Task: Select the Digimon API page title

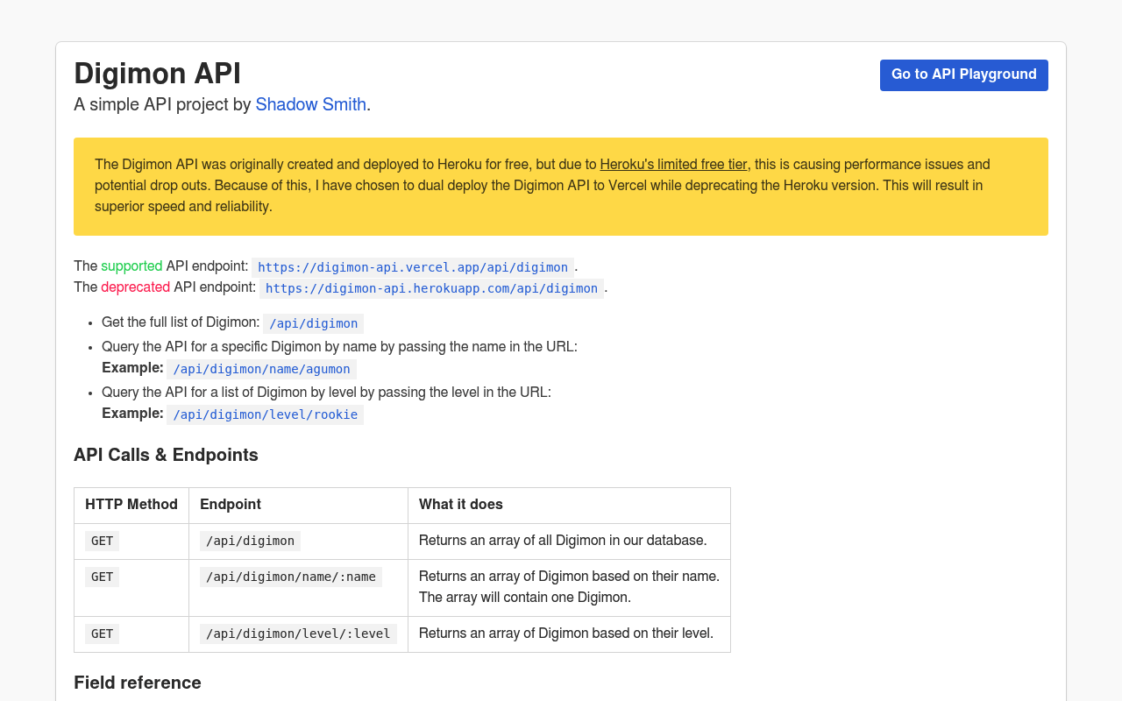Action: pyautogui.click(x=157, y=74)
